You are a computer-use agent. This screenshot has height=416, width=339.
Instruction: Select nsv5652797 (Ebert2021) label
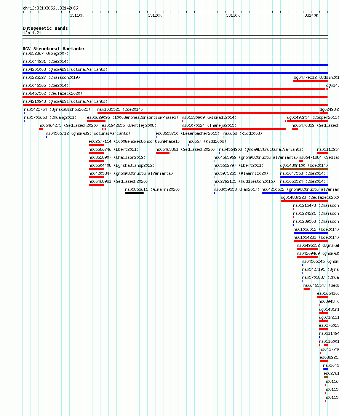point(238,165)
